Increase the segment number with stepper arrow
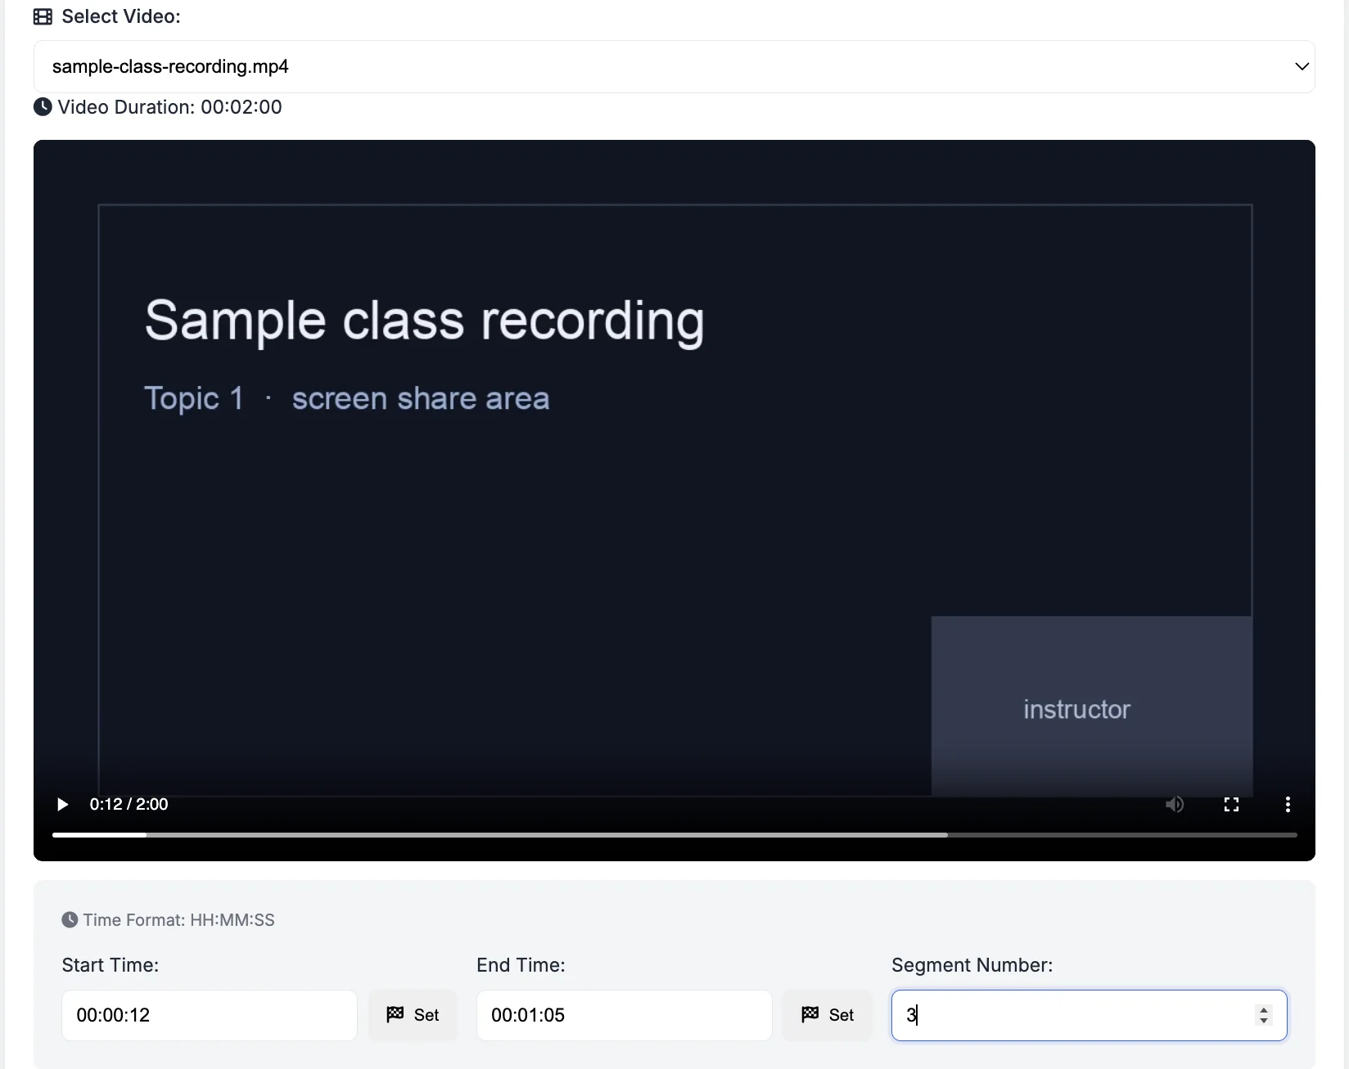This screenshot has width=1349, height=1069. pos(1264,1009)
